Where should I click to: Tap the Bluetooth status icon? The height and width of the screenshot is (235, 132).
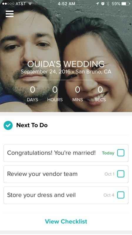coord(108,4)
